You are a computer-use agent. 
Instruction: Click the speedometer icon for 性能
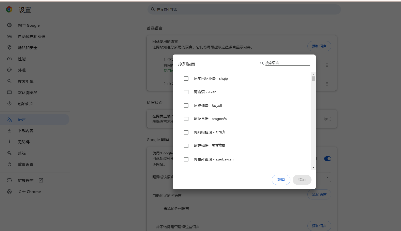point(9,59)
